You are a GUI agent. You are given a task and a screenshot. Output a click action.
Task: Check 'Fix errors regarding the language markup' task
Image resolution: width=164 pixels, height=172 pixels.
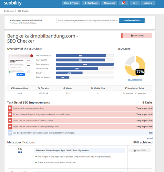pos(10,114)
